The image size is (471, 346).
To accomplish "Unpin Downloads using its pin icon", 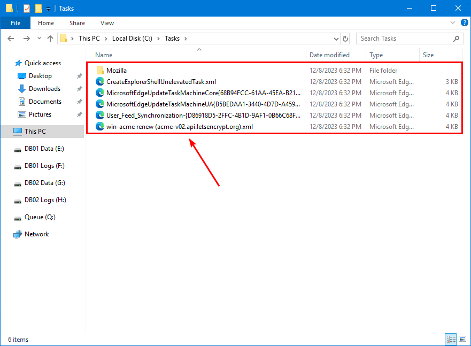I will coord(79,89).
